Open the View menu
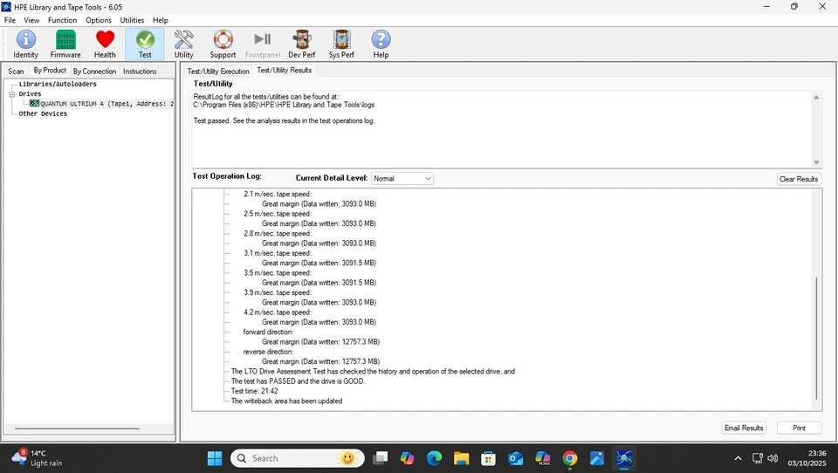 tap(31, 20)
